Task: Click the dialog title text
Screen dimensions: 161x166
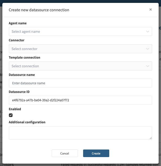Action: coord(39,10)
